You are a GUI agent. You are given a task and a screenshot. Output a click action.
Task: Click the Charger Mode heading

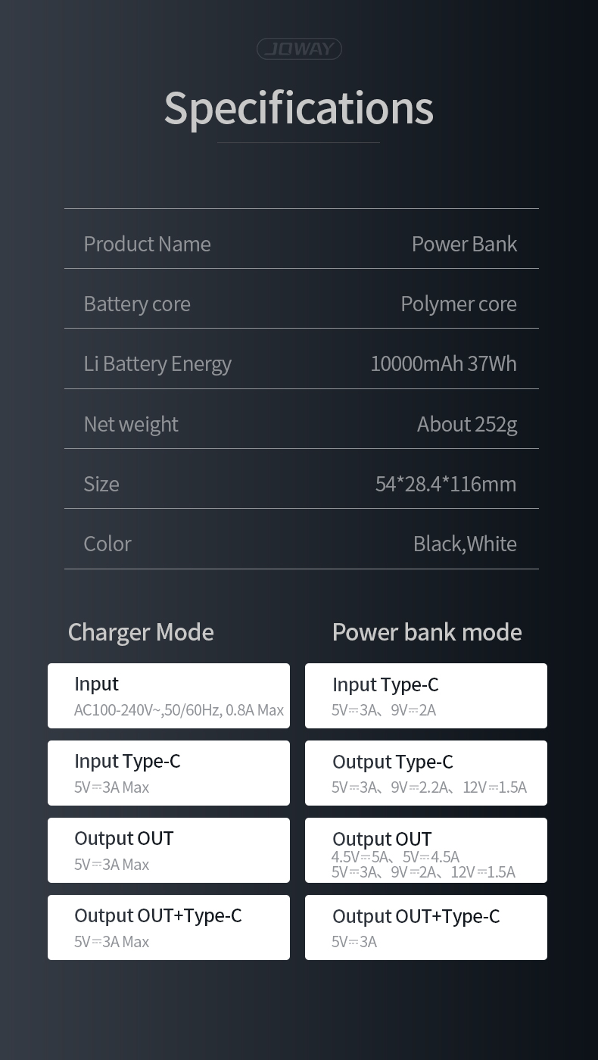[141, 632]
